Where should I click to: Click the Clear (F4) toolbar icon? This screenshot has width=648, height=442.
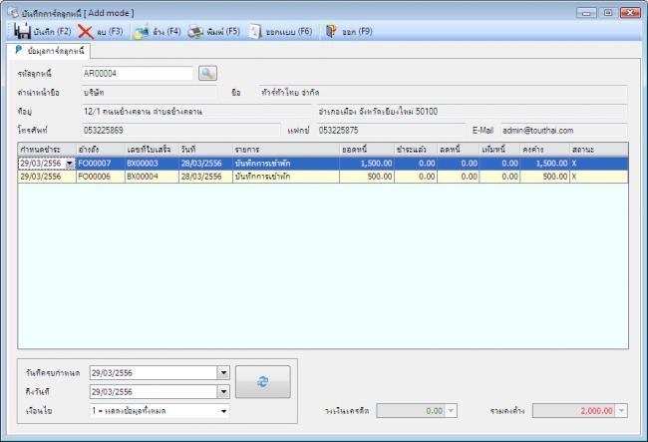tap(142, 32)
